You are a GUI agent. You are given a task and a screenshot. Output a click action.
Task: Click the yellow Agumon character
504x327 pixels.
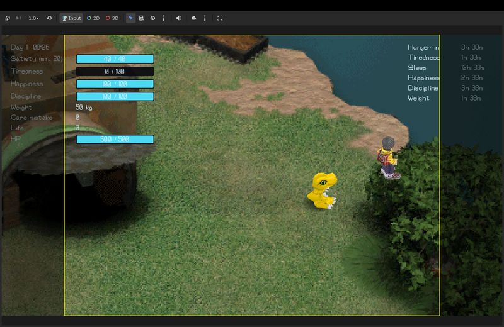click(x=322, y=190)
